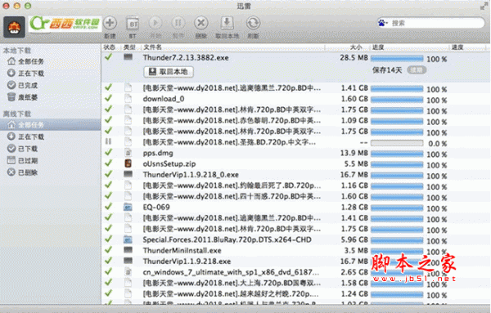Click the progress bar of the pps.dmg row

tap(397, 154)
